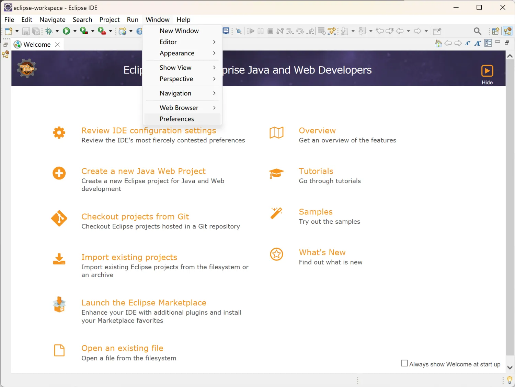Click the Open Perspective icon

click(495, 31)
